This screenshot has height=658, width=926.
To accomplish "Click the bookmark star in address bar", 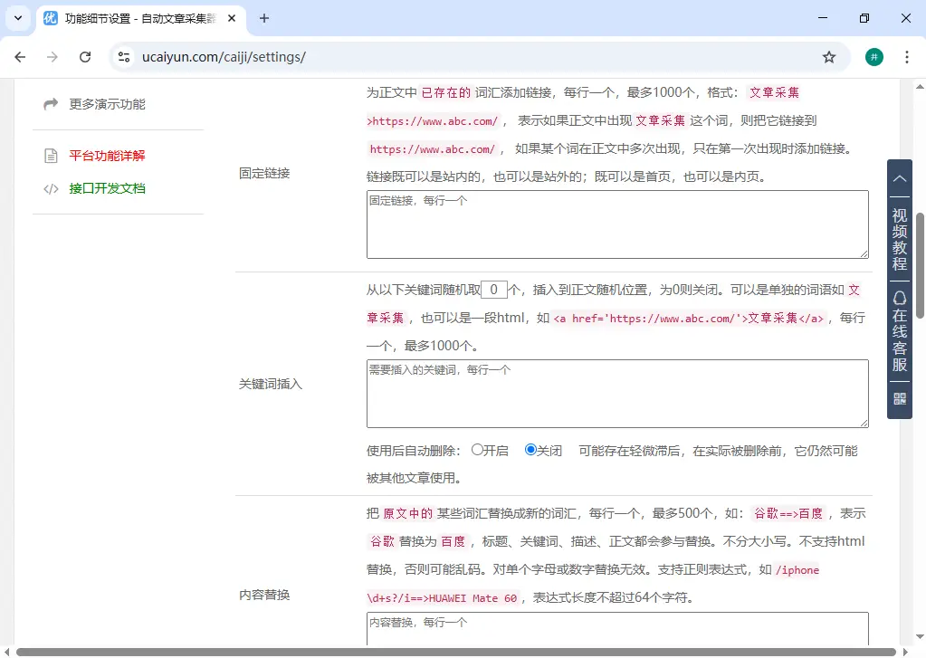I will click(829, 56).
